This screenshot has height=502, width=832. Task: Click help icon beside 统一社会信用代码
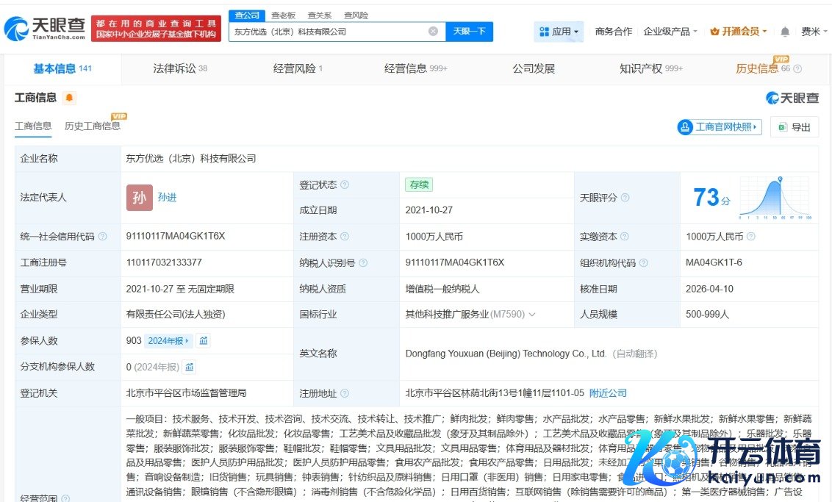(103, 237)
